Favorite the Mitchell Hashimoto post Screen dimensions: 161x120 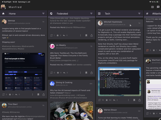point(107,100)
